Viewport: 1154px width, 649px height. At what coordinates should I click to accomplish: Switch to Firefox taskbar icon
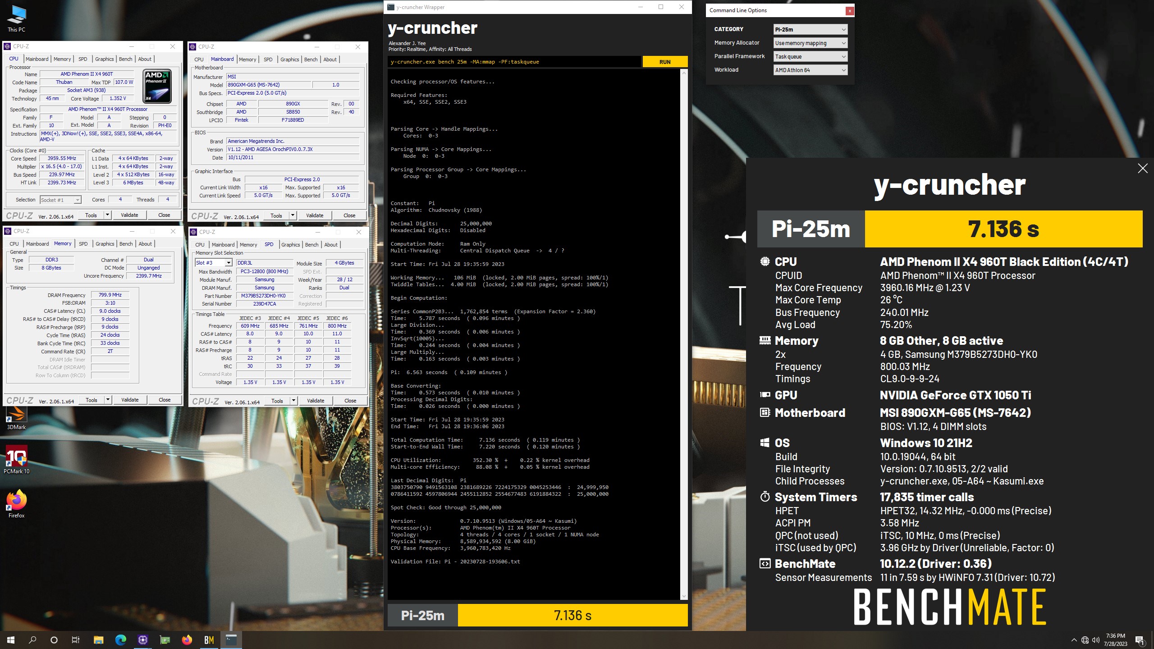(187, 640)
